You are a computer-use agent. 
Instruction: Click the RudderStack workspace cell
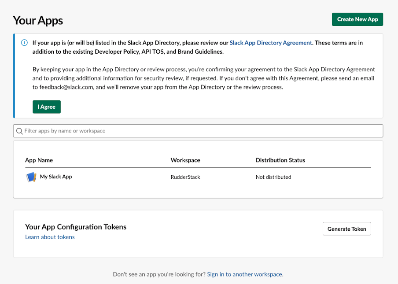[185, 177]
